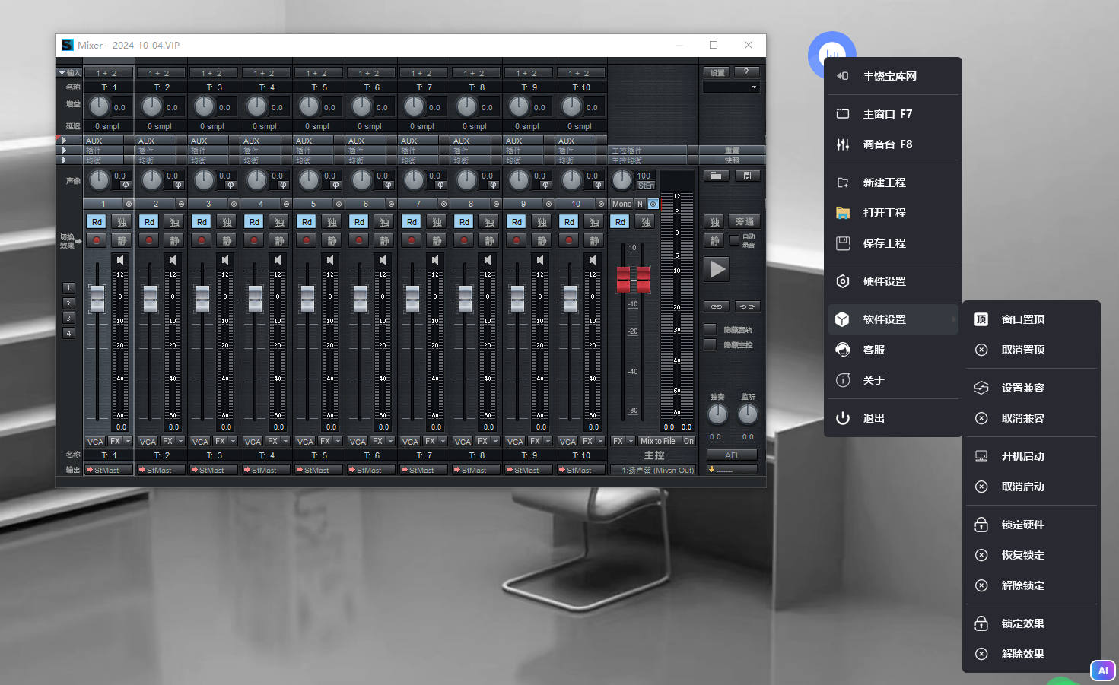The width and height of the screenshot is (1119, 685).
Task: Click the 硬件设置 hardware settings gear icon
Action: point(843,281)
